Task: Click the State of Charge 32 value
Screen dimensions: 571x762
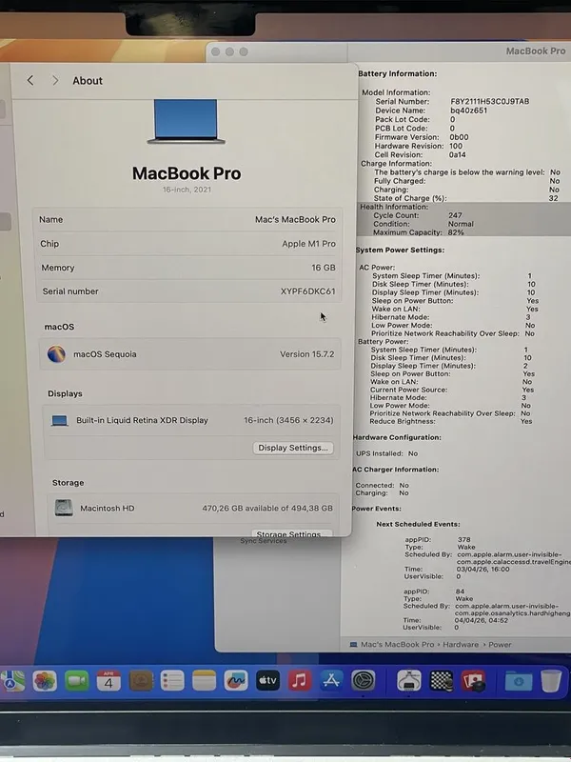Action: coord(553,198)
